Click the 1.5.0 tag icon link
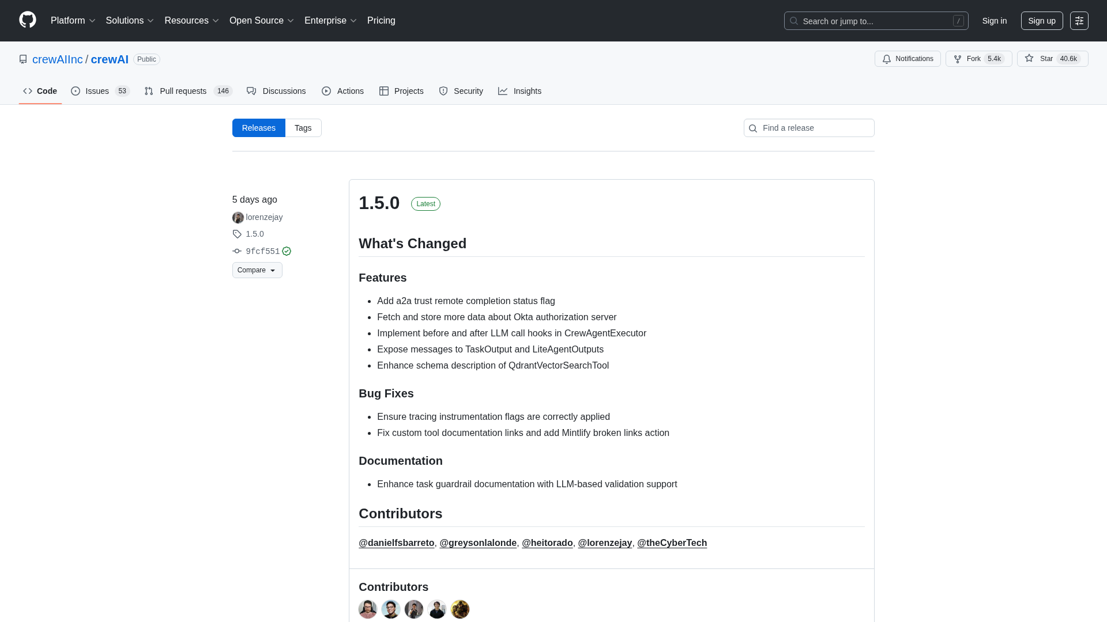 tap(237, 234)
